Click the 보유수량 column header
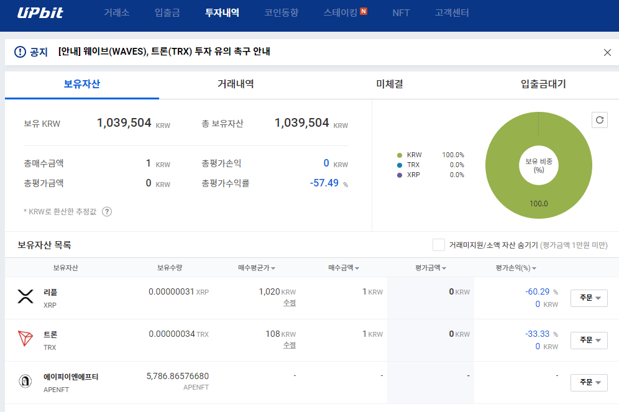619x412 pixels. (170, 268)
